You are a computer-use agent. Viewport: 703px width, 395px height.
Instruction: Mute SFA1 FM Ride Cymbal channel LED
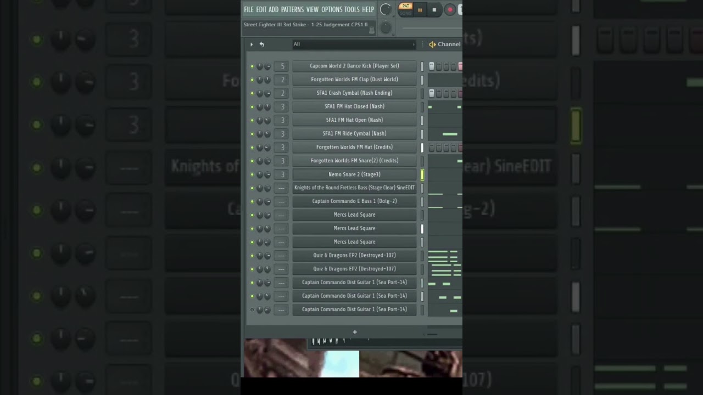[x=252, y=134]
